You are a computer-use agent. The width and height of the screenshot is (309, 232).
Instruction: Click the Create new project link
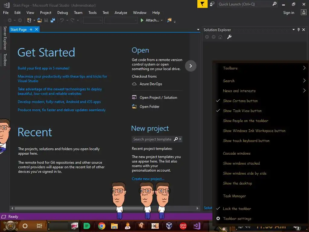click(x=148, y=179)
